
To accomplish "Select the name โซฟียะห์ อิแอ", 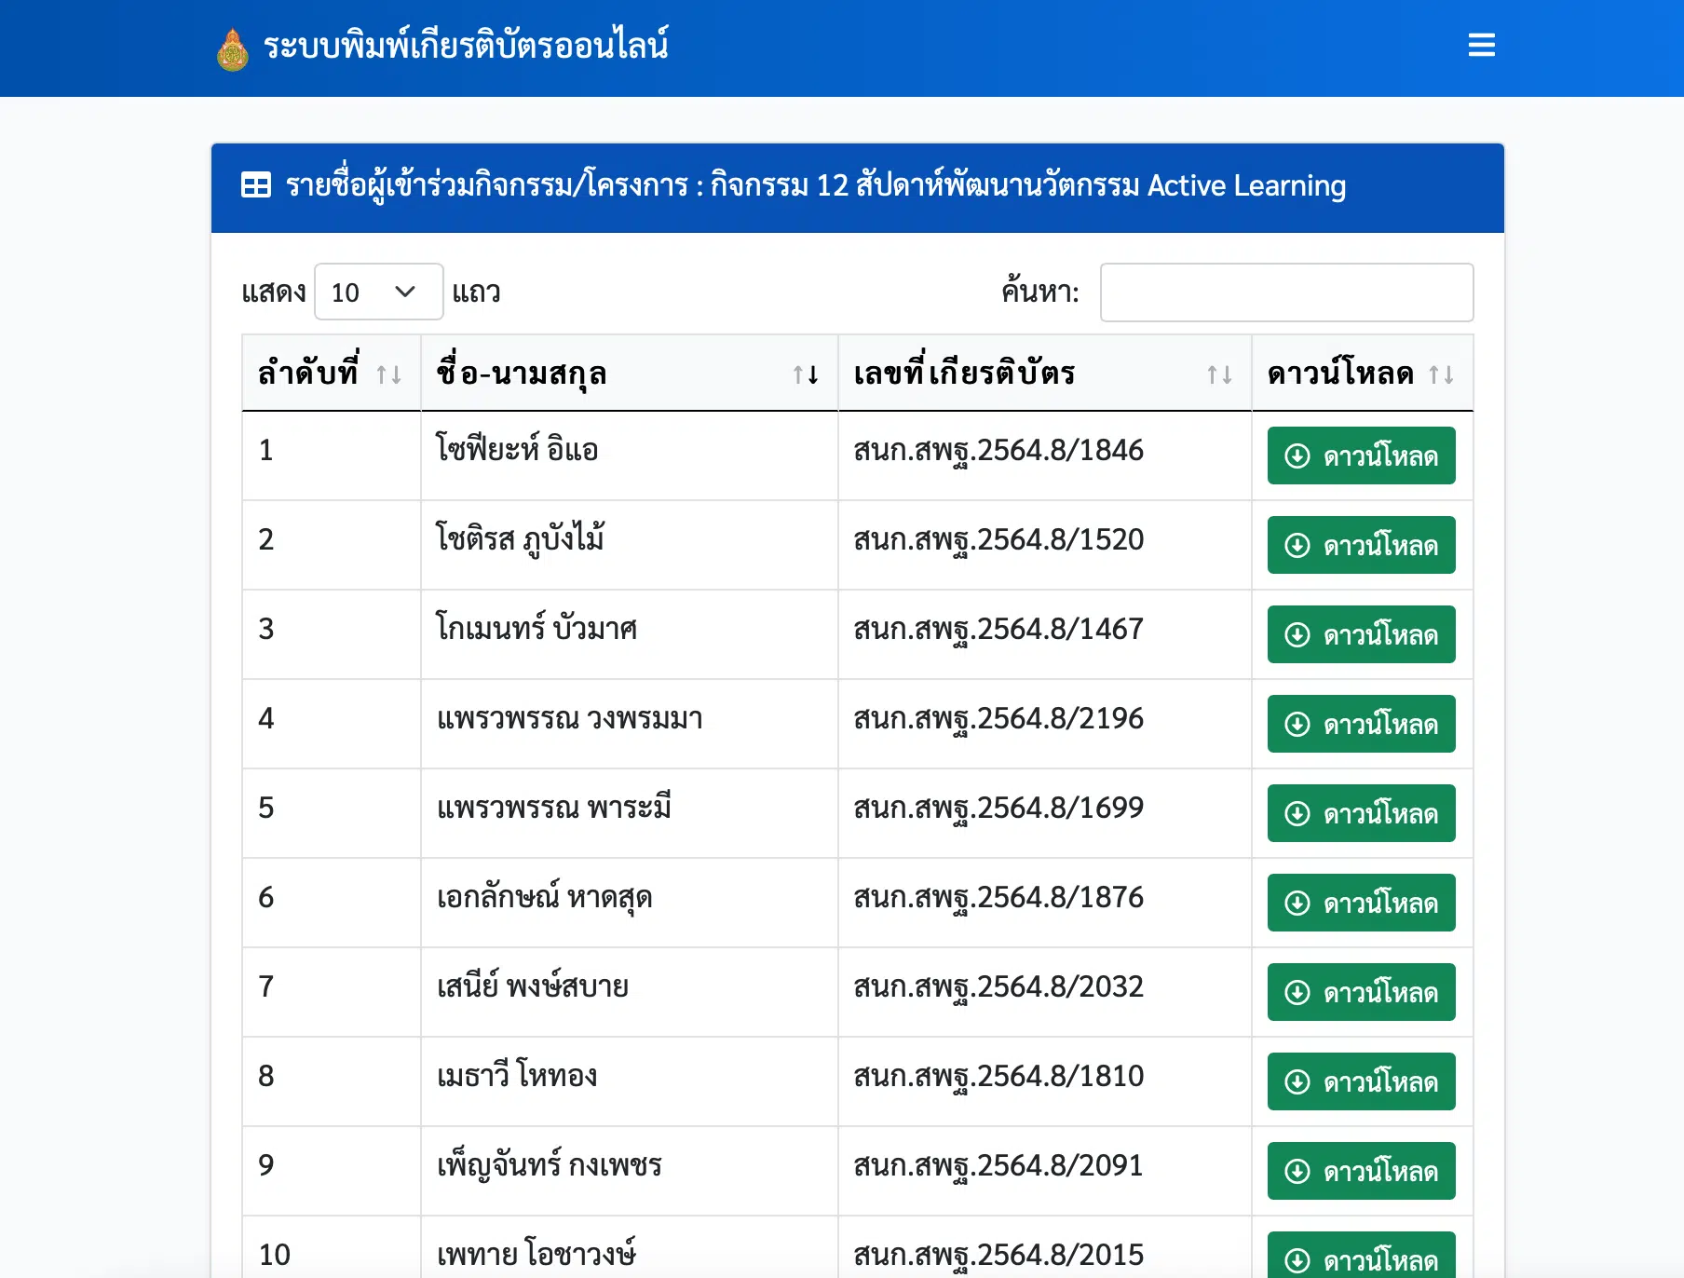I will coord(517,449).
